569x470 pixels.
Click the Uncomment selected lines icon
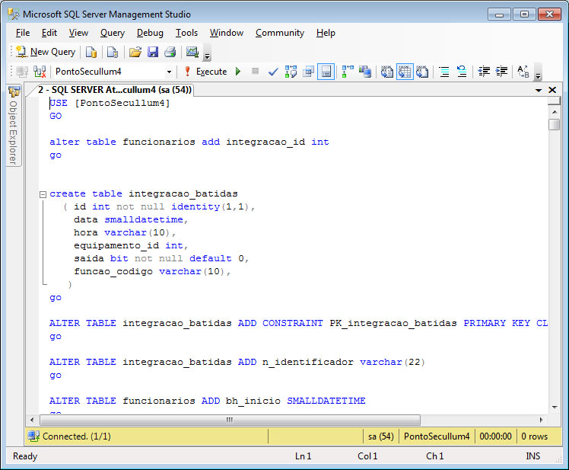[462, 72]
